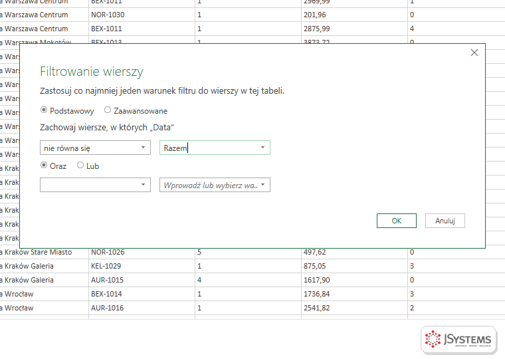Select cell KEL-1029 in the table
The height and width of the screenshot is (359, 505).
(x=142, y=266)
